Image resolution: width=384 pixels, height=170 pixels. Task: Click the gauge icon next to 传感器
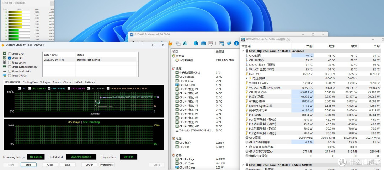click(x=174, y=56)
